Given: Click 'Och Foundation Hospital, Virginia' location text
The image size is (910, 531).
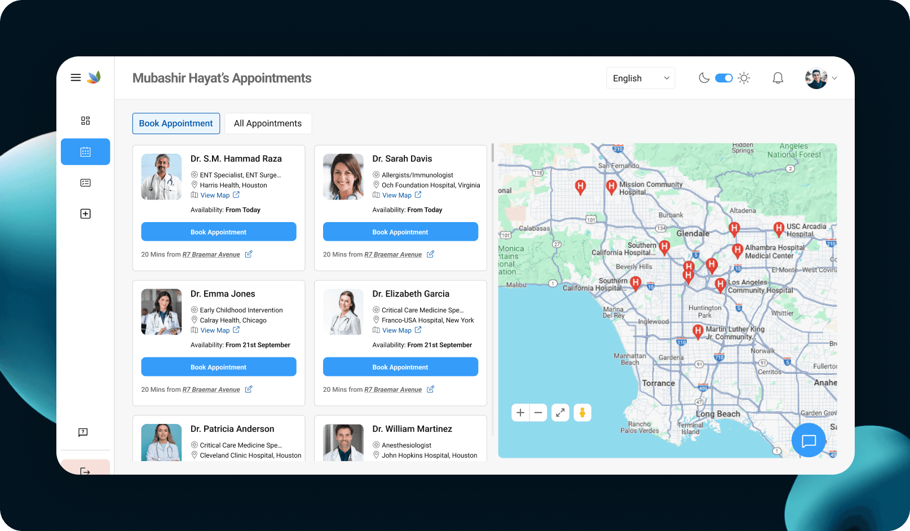Looking at the screenshot, I should click(431, 185).
